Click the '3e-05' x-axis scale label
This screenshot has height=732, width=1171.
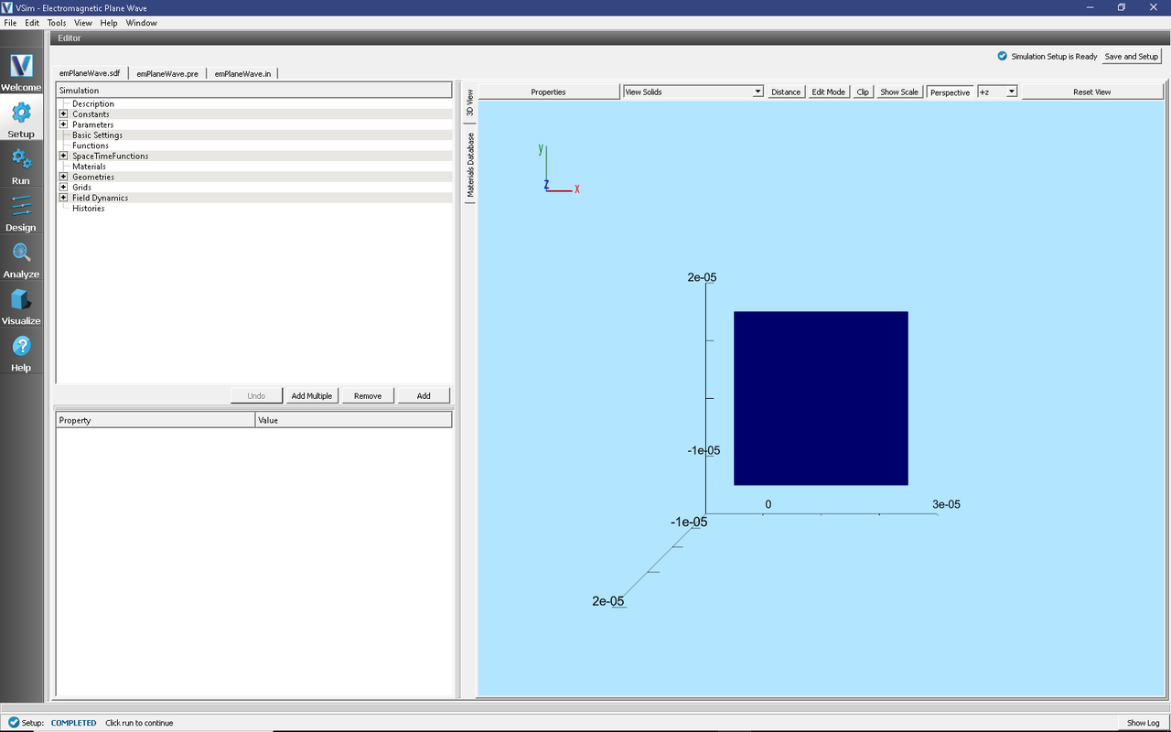click(x=946, y=504)
